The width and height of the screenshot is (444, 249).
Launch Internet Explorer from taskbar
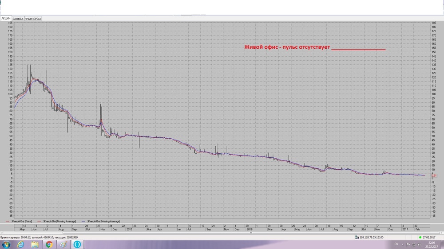click(20, 245)
